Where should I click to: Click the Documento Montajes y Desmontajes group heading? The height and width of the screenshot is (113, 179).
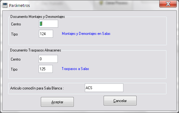tap(38, 17)
